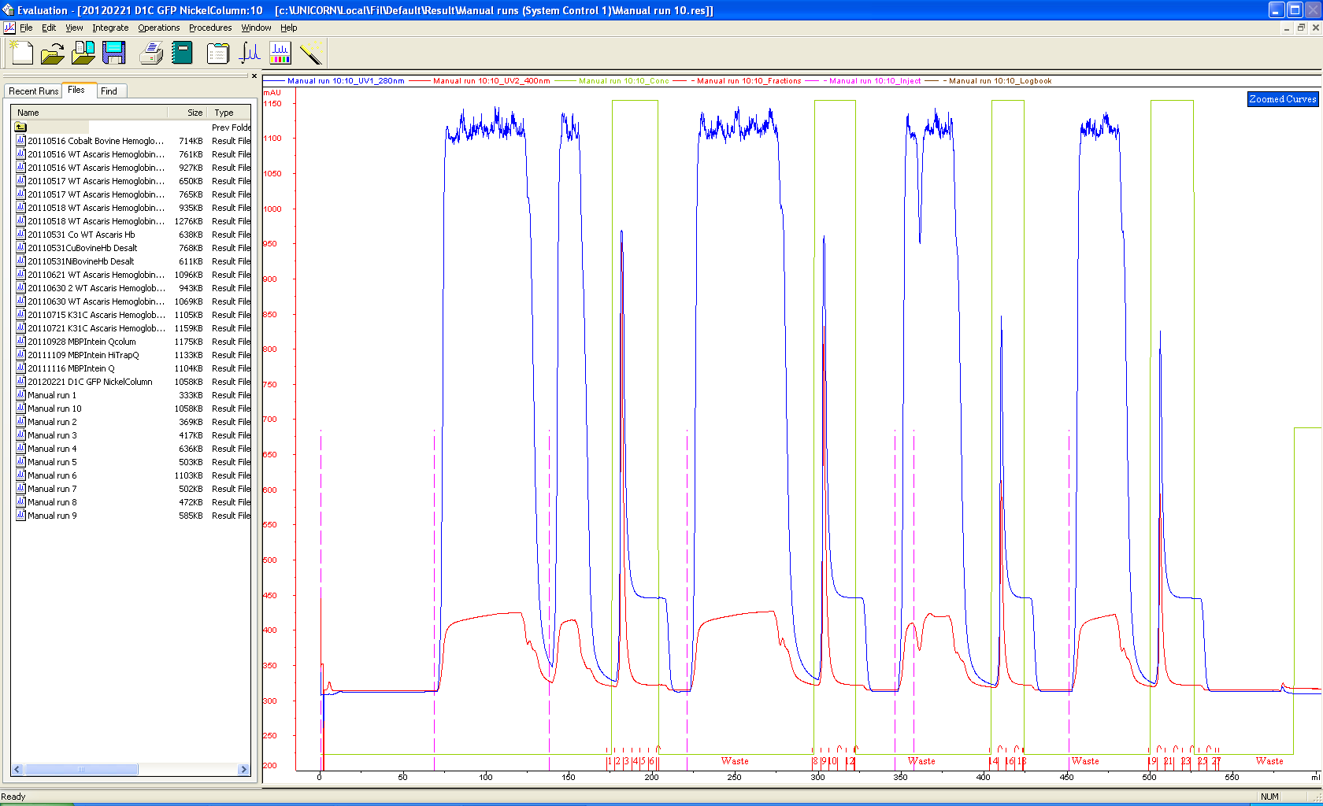The image size is (1323, 806).
Task: Open the teal notebook documentation icon
Action: 182,53
